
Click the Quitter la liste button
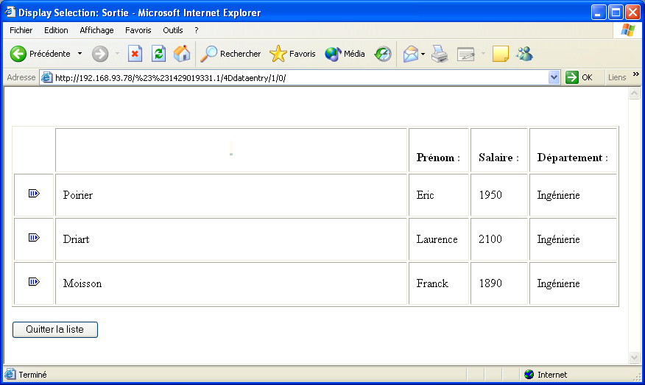55,330
